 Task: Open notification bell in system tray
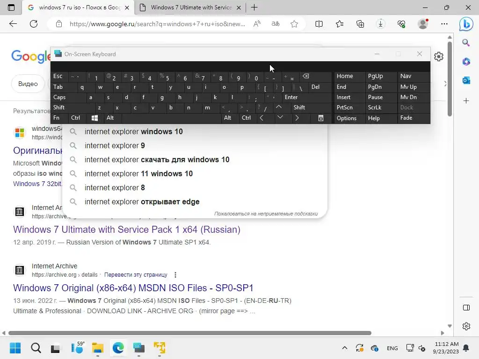click(x=466, y=348)
